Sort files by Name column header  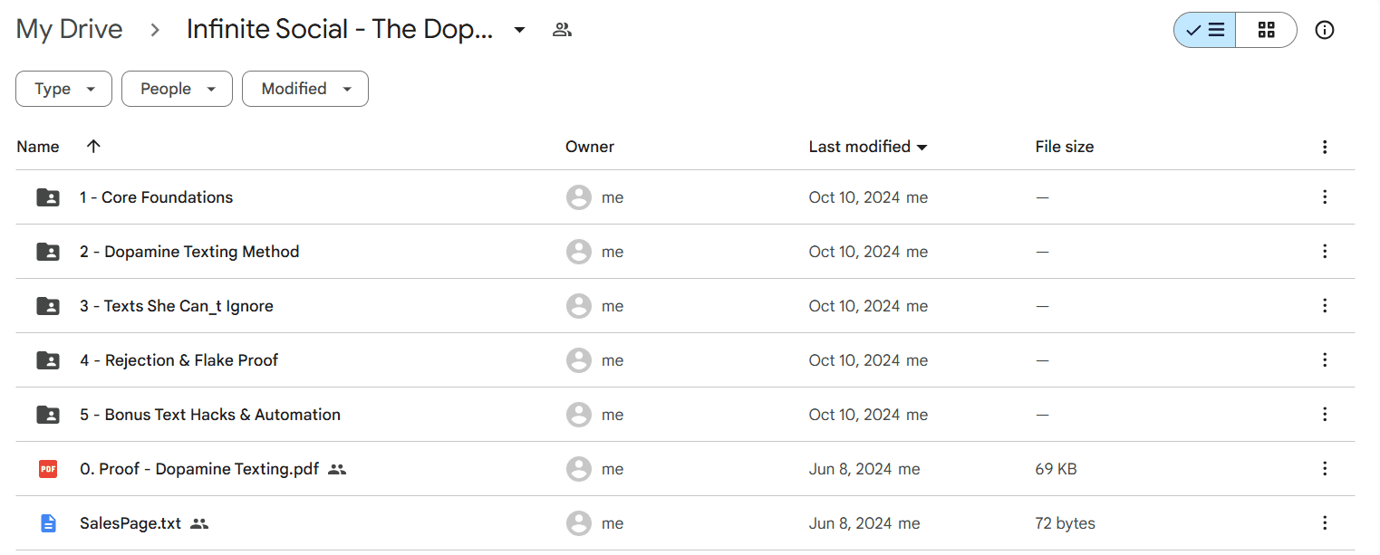click(x=38, y=147)
